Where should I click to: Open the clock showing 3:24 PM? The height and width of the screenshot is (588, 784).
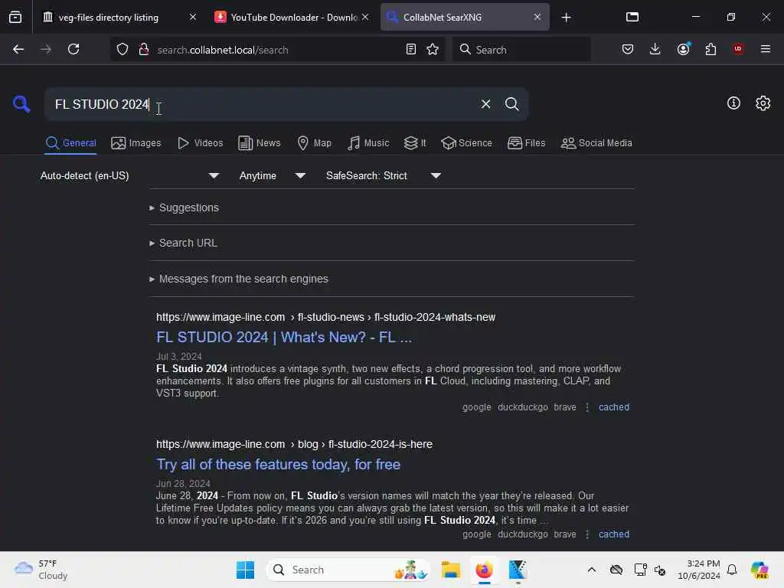coord(698,570)
